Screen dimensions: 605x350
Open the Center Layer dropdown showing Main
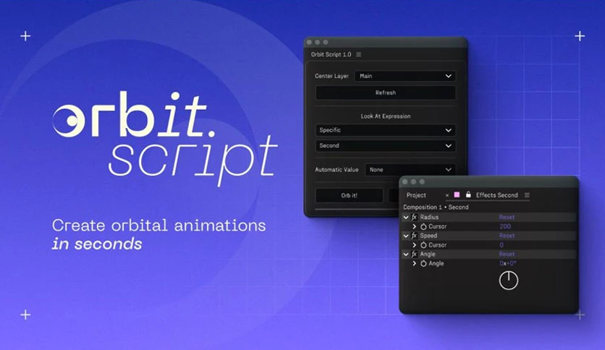click(405, 76)
